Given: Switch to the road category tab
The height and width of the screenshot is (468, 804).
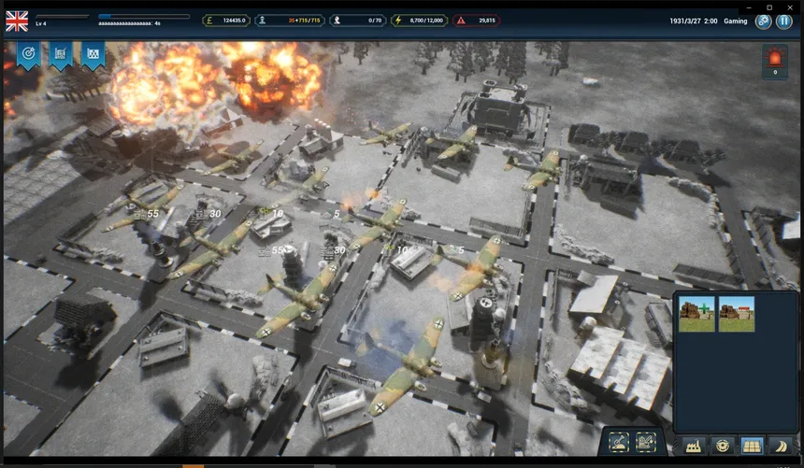Looking at the screenshot, I should pos(781,446).
